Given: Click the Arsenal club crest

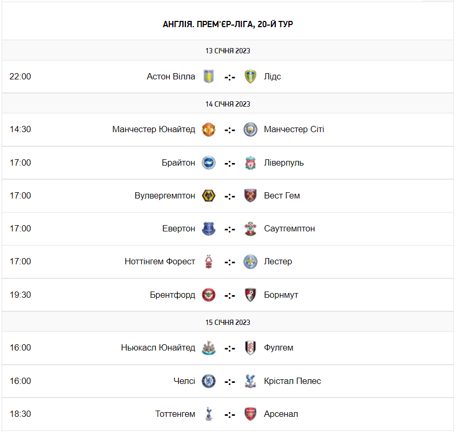Looking at the screenshot, I should coord(251,414).
